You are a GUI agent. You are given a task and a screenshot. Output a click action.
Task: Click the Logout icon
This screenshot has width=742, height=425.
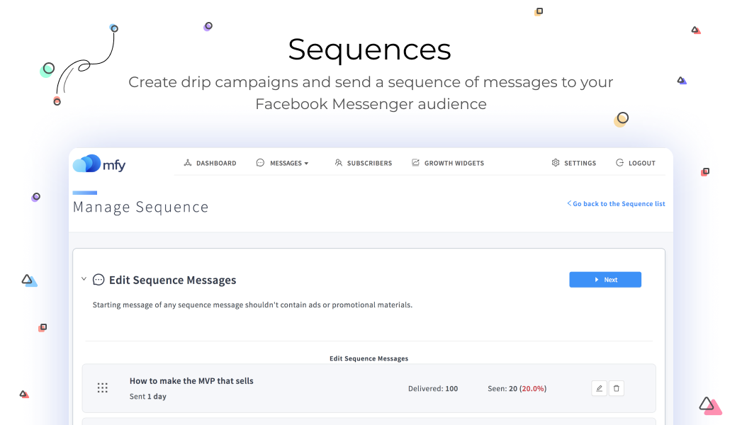[x=619, y=163]
